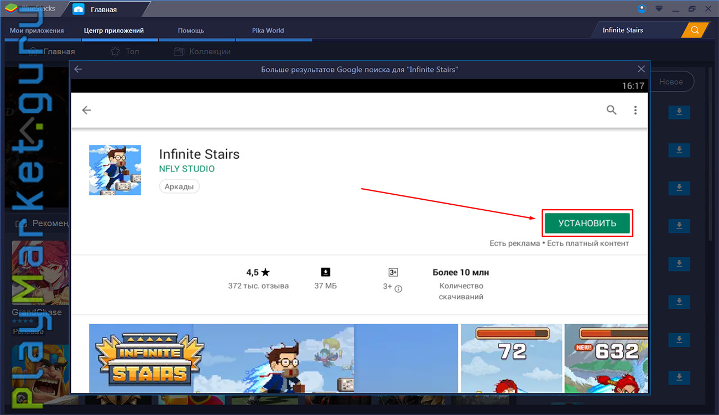Click the Infinite Stairs app icon
This screenshot has width=719, height=415.
click(x=115, y=170)
